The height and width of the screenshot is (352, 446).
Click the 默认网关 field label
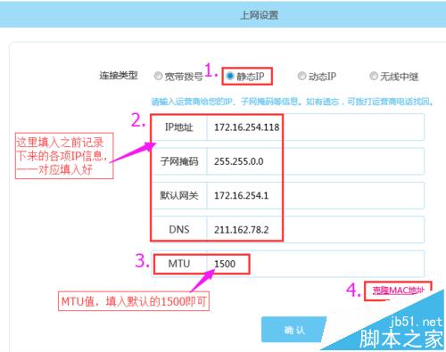tap(178, 195)
